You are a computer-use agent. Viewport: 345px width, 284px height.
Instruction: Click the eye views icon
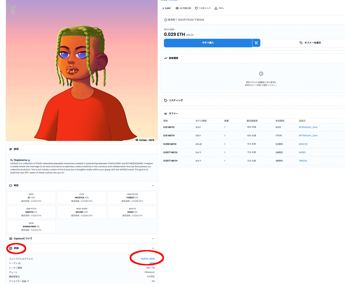[x=177, y=8]
